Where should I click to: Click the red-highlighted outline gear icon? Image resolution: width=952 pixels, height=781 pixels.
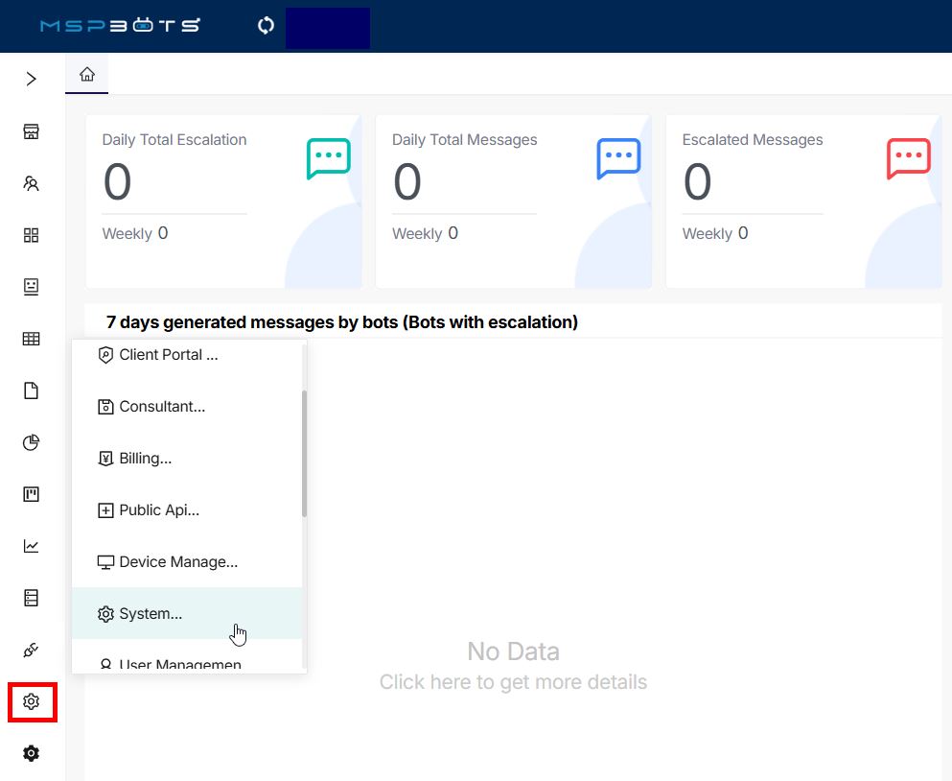coord(32,702)
